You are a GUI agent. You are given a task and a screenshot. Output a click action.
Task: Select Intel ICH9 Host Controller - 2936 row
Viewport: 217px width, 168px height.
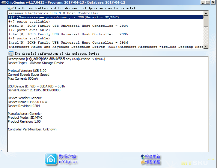[106, 43]
